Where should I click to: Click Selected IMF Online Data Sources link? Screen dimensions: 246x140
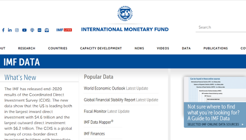point(213,124)
